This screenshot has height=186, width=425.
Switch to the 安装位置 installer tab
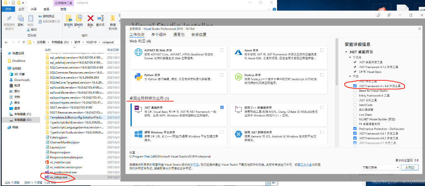click(199, 35)
